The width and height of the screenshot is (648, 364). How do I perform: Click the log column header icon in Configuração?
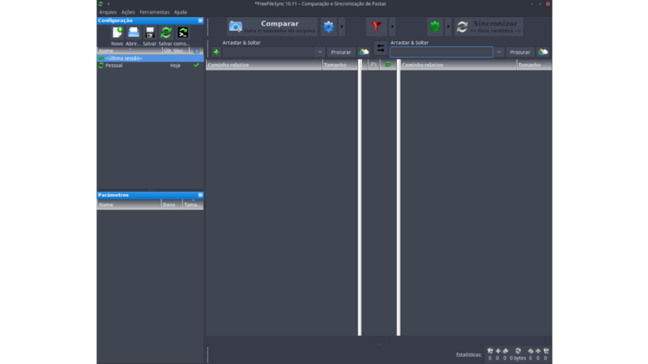[196, 51]
